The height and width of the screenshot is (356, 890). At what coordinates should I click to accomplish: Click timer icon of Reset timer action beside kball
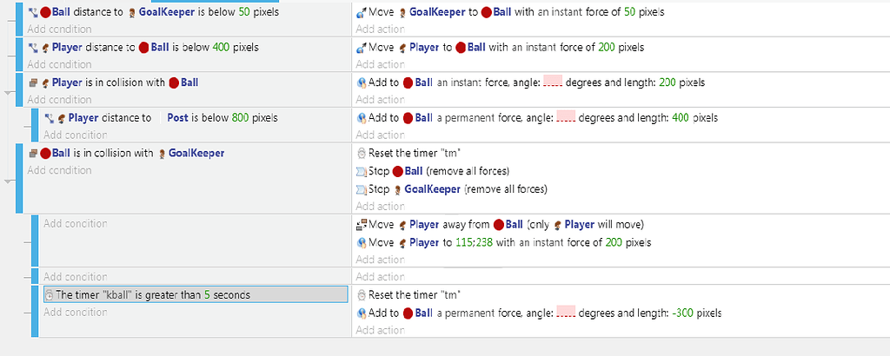361,294
